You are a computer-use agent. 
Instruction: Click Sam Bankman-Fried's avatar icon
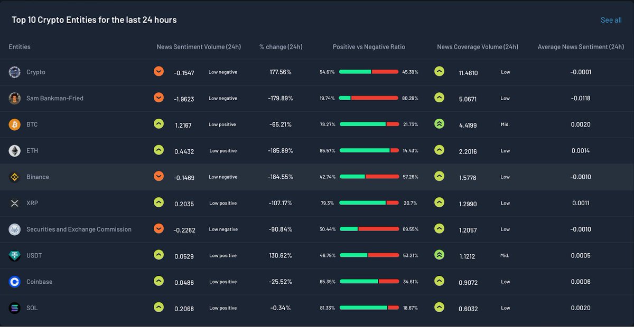[x=15, y=98]
